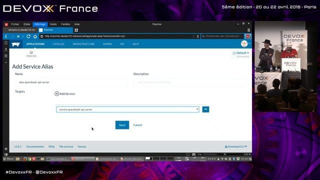The height and width of the screenshot is (180, 320).
Task: Click the v1.0.1 version link
Action: [x=18, y=146]
